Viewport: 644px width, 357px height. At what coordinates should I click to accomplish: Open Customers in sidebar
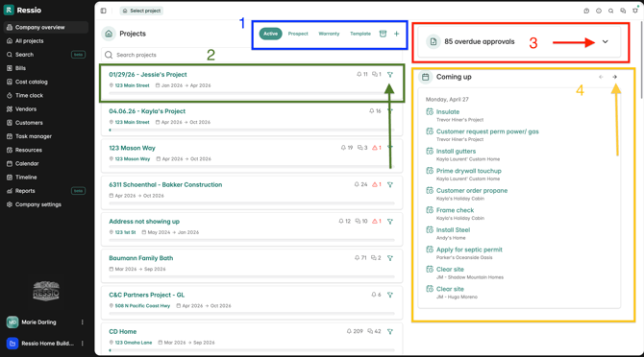[x=46, y=123]
